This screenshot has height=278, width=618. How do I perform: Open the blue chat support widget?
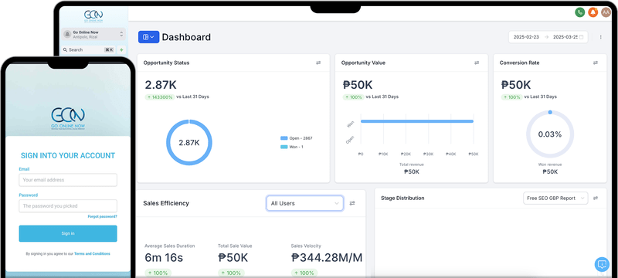coord(602,264)
